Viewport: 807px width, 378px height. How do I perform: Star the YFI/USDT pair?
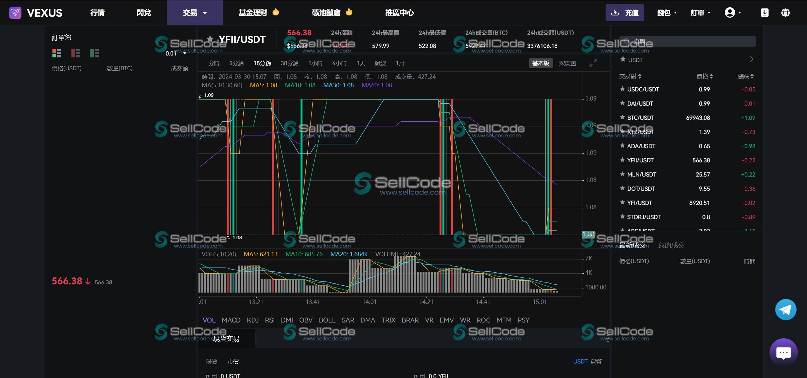click(622, 202)
